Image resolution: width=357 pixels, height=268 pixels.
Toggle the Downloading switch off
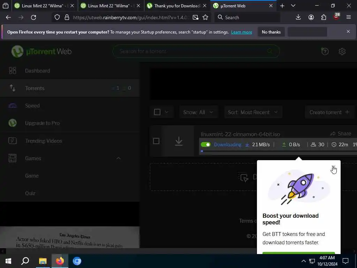206,144
